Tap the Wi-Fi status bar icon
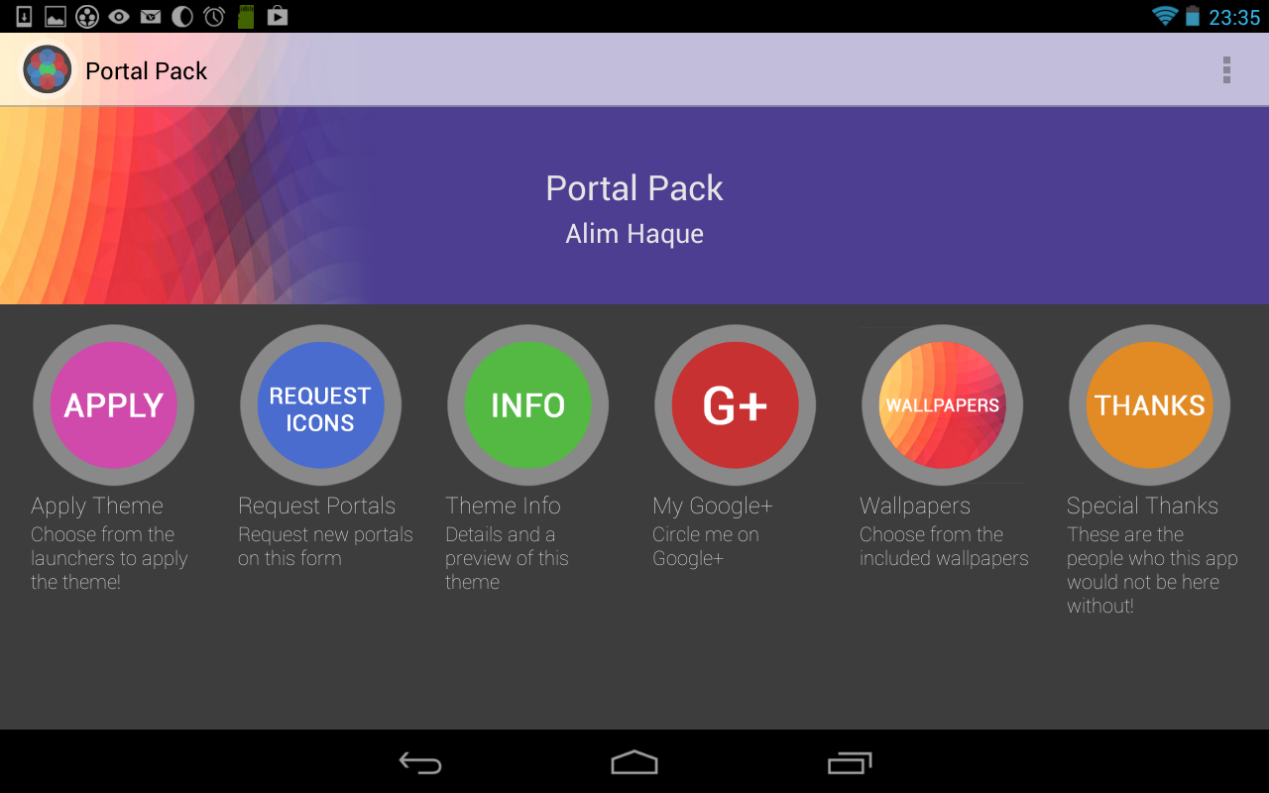 pyautogui.click(x=1165, y=16)
